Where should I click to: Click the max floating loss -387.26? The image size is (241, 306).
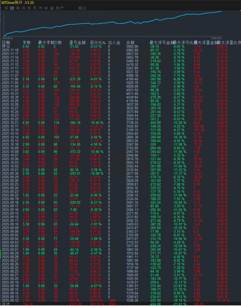click(155, 224)
